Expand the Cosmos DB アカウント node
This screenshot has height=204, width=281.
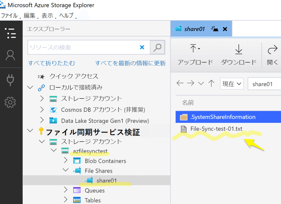coord(42,110)
